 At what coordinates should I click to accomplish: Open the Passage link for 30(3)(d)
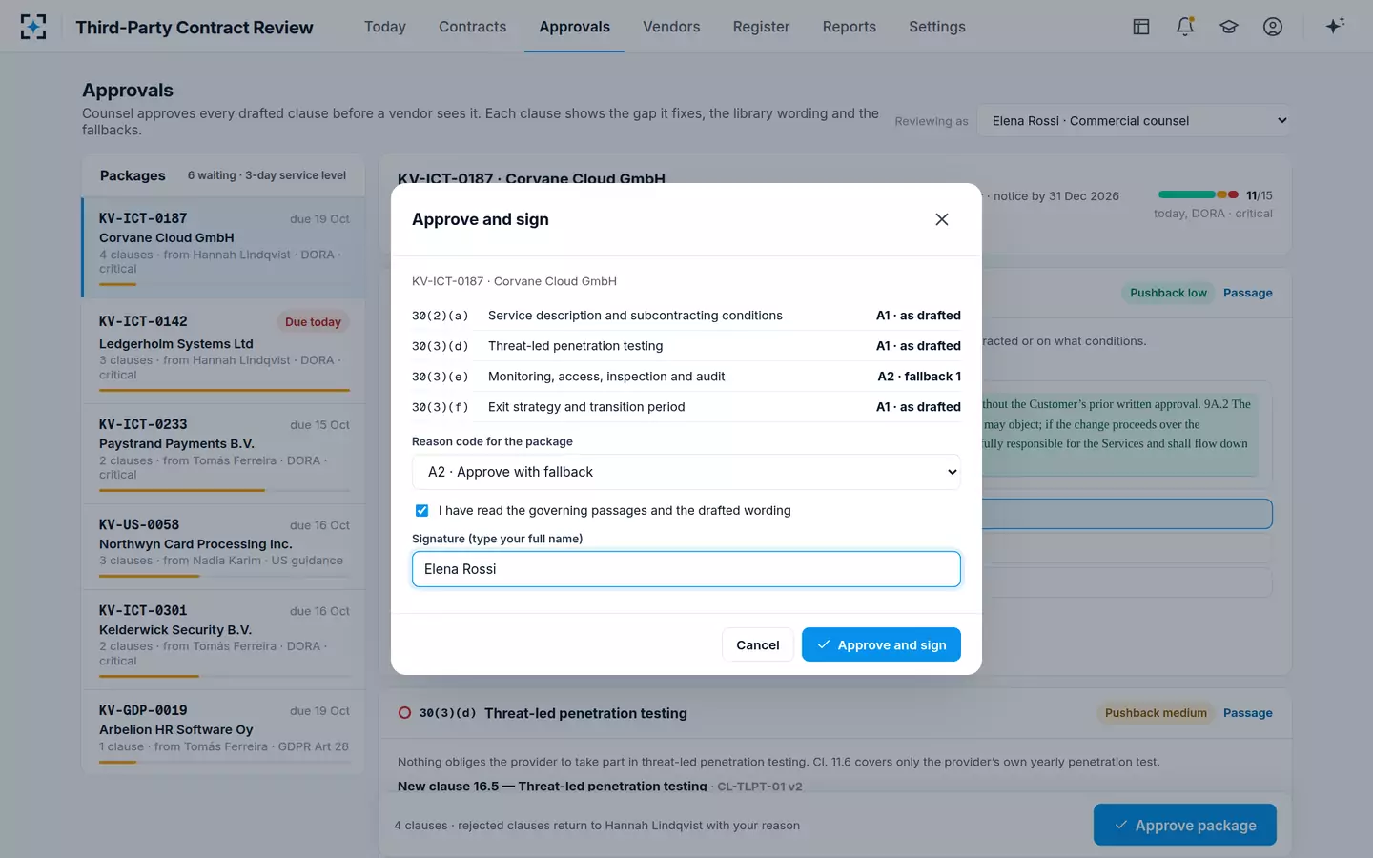(1247, 713)
